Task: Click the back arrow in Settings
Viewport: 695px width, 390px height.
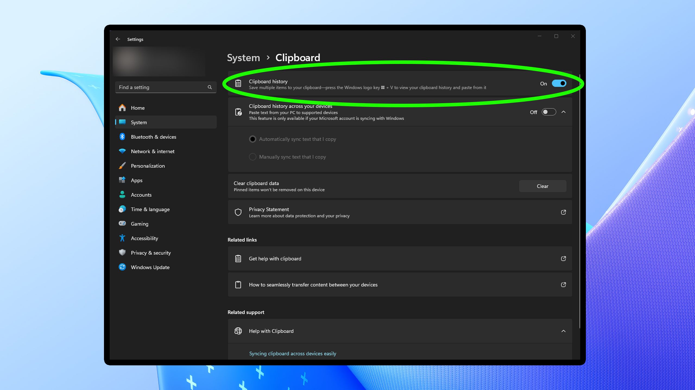Action: (x=118, y=39)
